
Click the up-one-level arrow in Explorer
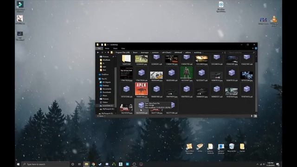pyautogui.click(x=108, y=52)
